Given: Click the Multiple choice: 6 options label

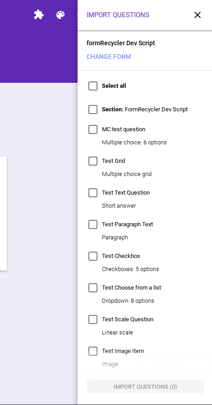Looking at the screenshot, I should pos(134,143).
